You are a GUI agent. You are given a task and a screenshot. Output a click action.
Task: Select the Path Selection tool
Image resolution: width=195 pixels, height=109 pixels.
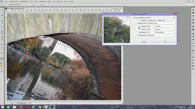click(x=2, y=53)
